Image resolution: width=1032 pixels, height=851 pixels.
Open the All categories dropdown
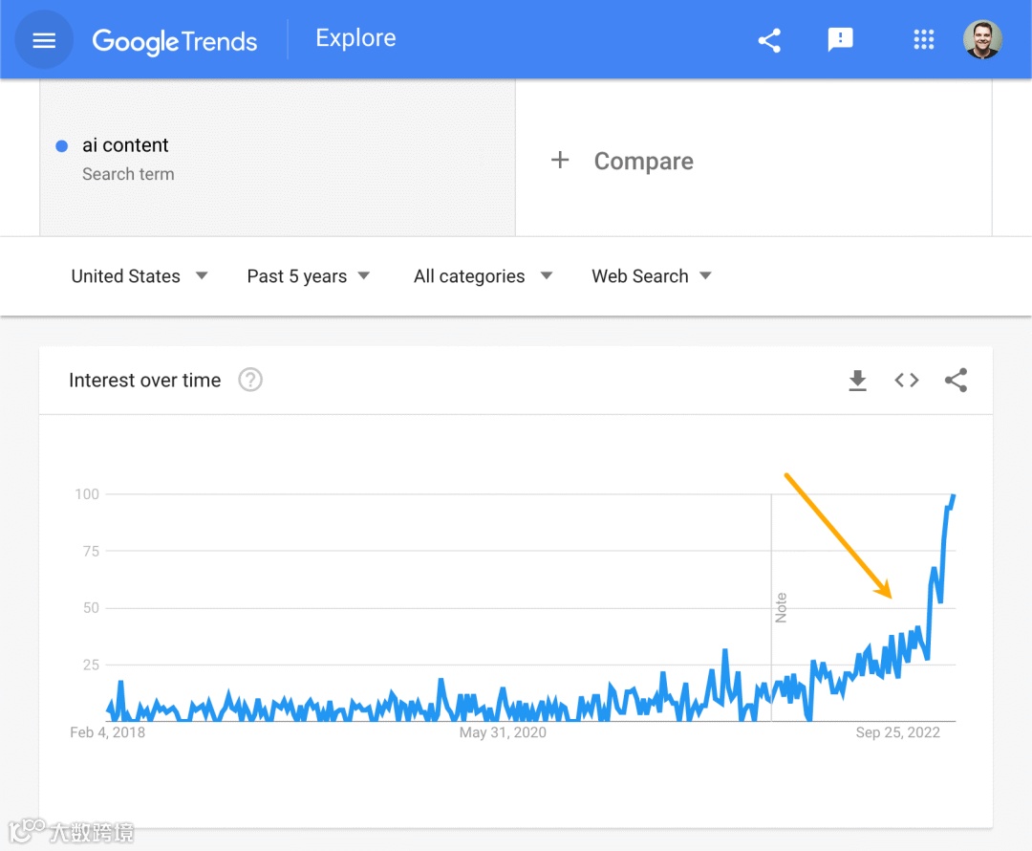[482, 276]
